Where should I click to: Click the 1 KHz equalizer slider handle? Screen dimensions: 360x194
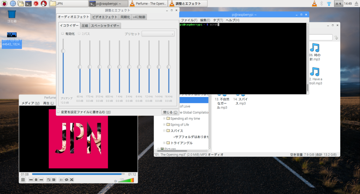[x=119, y=67]
